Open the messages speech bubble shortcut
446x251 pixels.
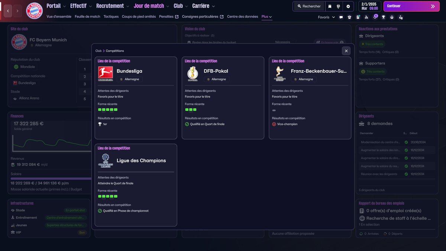(341, 17)
